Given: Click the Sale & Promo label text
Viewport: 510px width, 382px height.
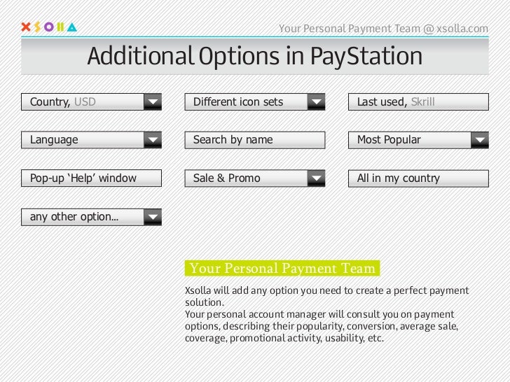Looking at the screenshot, I should tap(227, 178).
